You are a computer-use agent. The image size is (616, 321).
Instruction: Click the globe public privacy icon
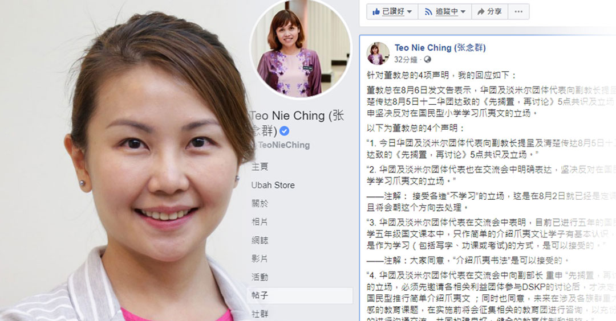click(427, 60)
